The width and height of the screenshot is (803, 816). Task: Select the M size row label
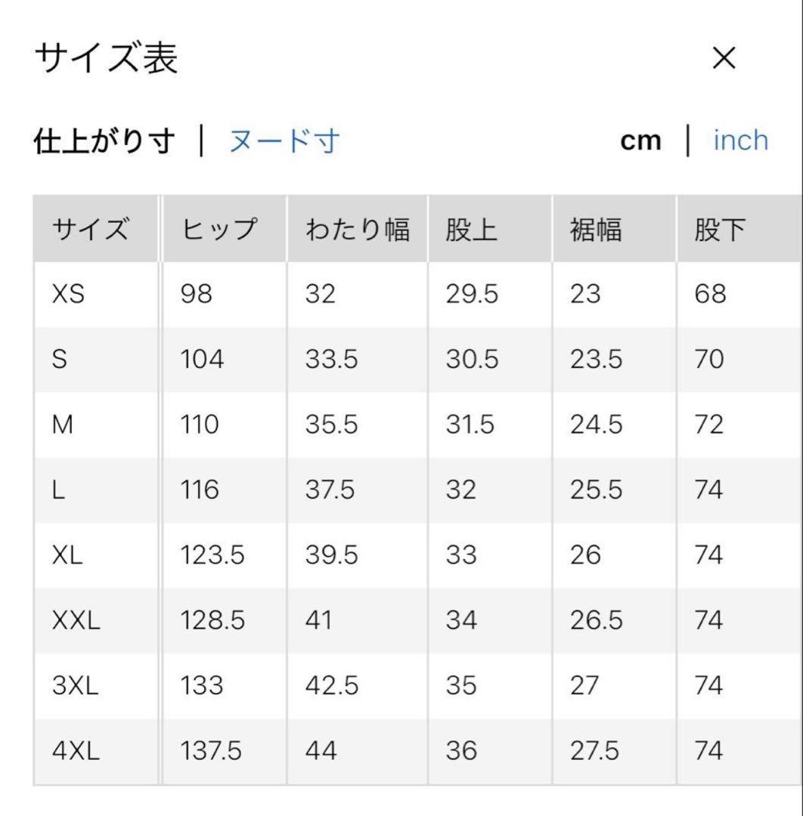(63, 425)
